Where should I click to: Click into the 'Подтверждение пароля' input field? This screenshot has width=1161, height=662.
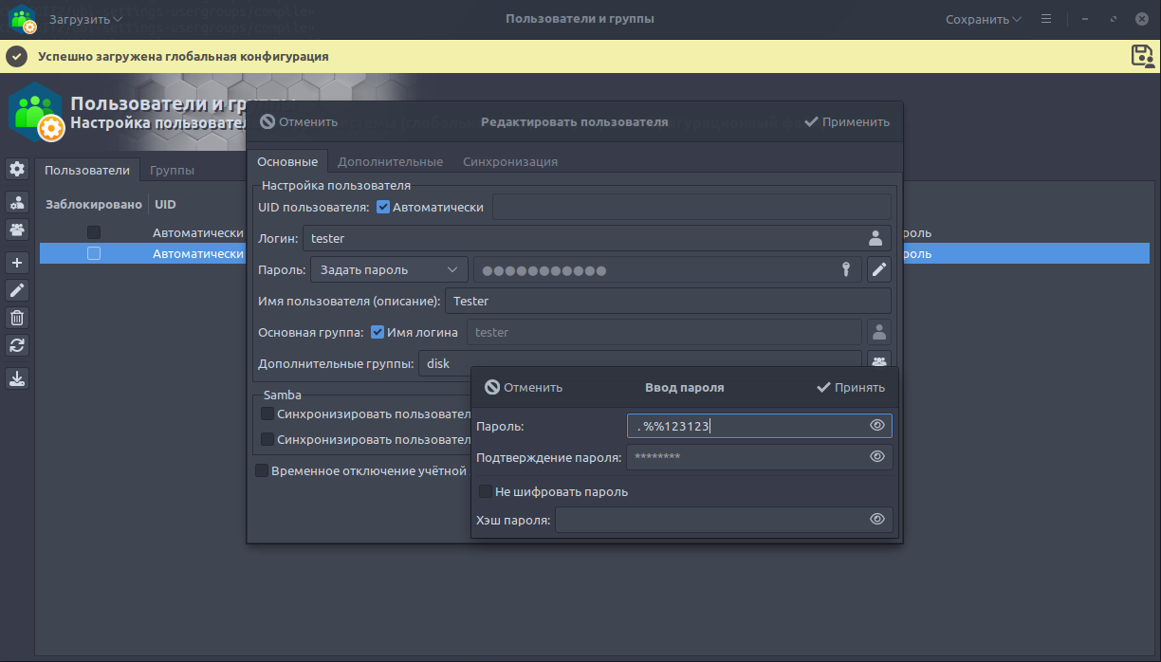click(x=745, y=457)
